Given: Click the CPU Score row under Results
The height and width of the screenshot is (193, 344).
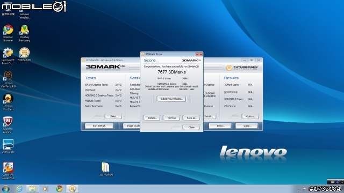Looking at the screenshot, I should click(238, 106).
